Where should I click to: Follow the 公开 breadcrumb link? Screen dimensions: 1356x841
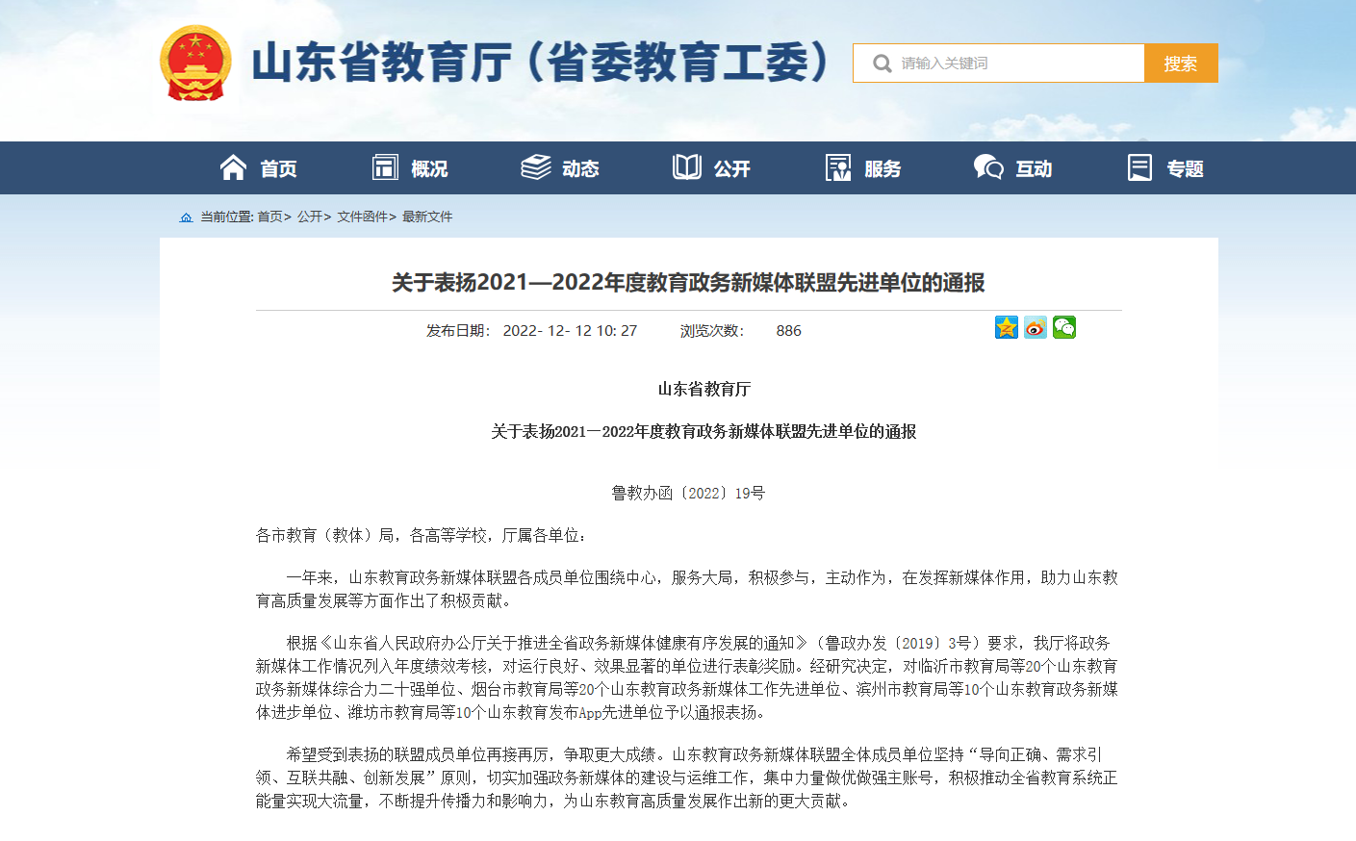point(310,217)
